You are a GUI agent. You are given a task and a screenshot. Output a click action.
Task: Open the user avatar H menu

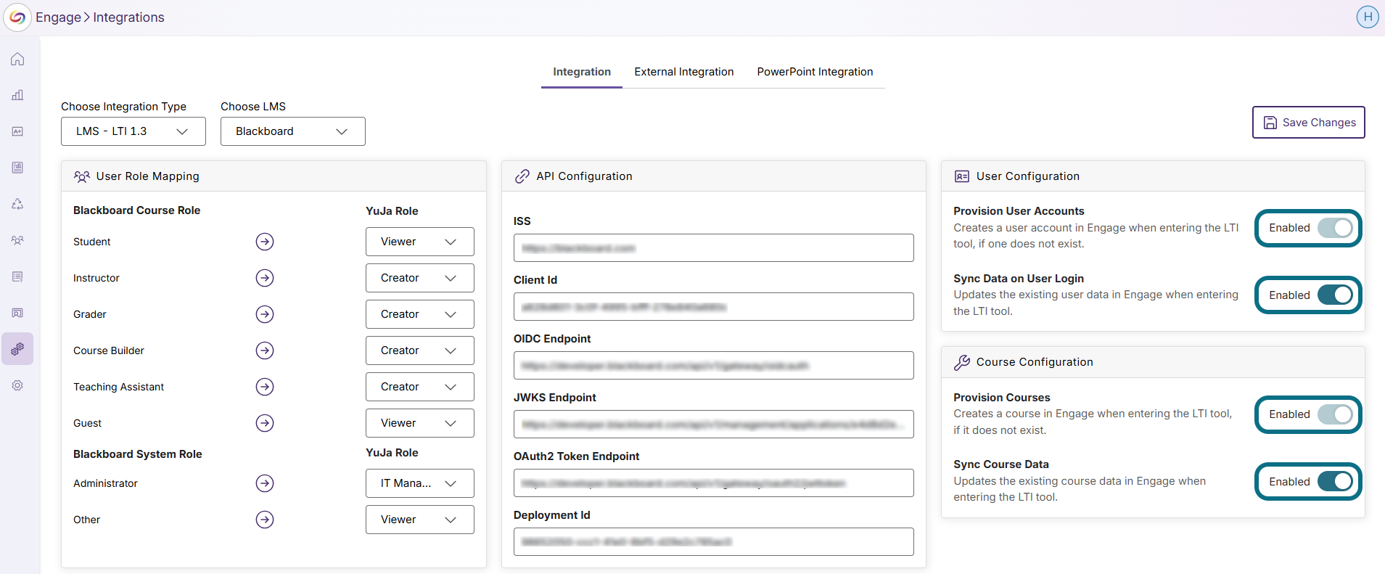tap(1368, 17)
